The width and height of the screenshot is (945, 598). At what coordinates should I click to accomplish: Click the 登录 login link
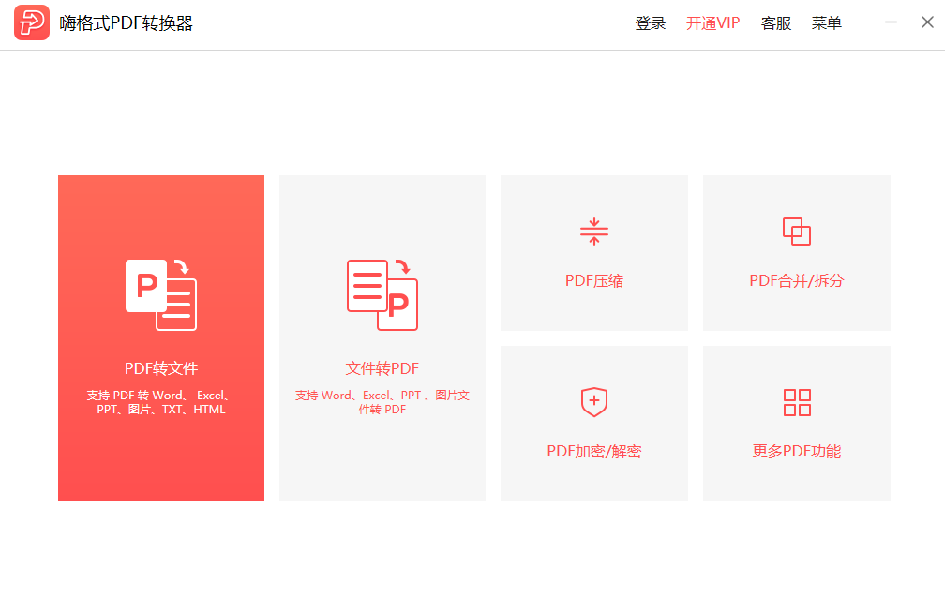click(651, 22)
